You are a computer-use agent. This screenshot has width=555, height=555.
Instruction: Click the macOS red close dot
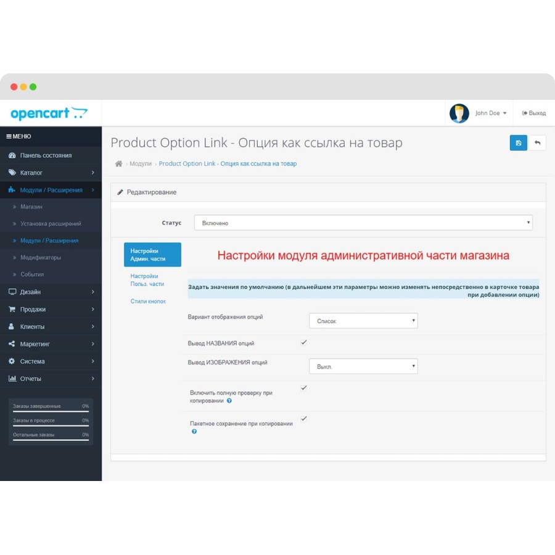pyautogui.click(x=14, y=87)
